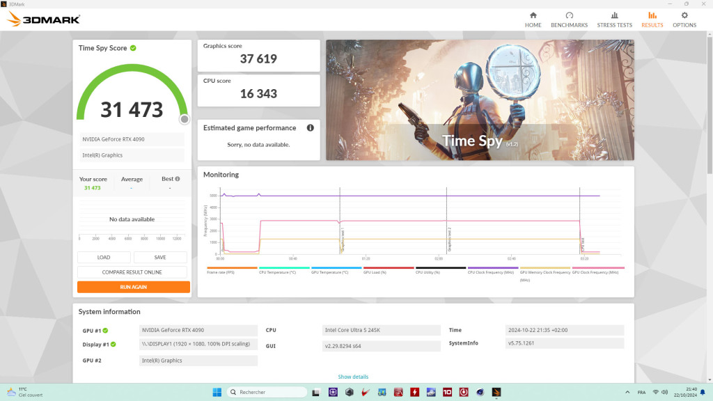
Task: Click the FRA language indicator
Action: (641, 392)
